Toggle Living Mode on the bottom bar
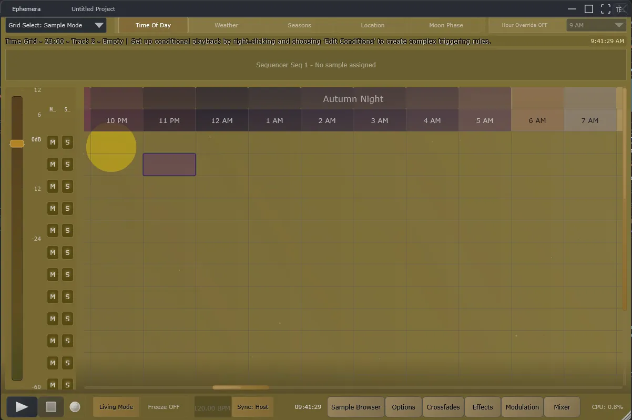Image resolution: width=632 pixels, height=420 pixels. [x=116, y=406]
